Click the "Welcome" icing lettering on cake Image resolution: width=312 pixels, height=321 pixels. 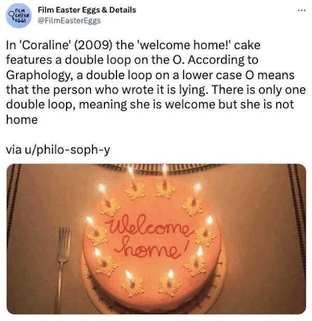[150, 226]
